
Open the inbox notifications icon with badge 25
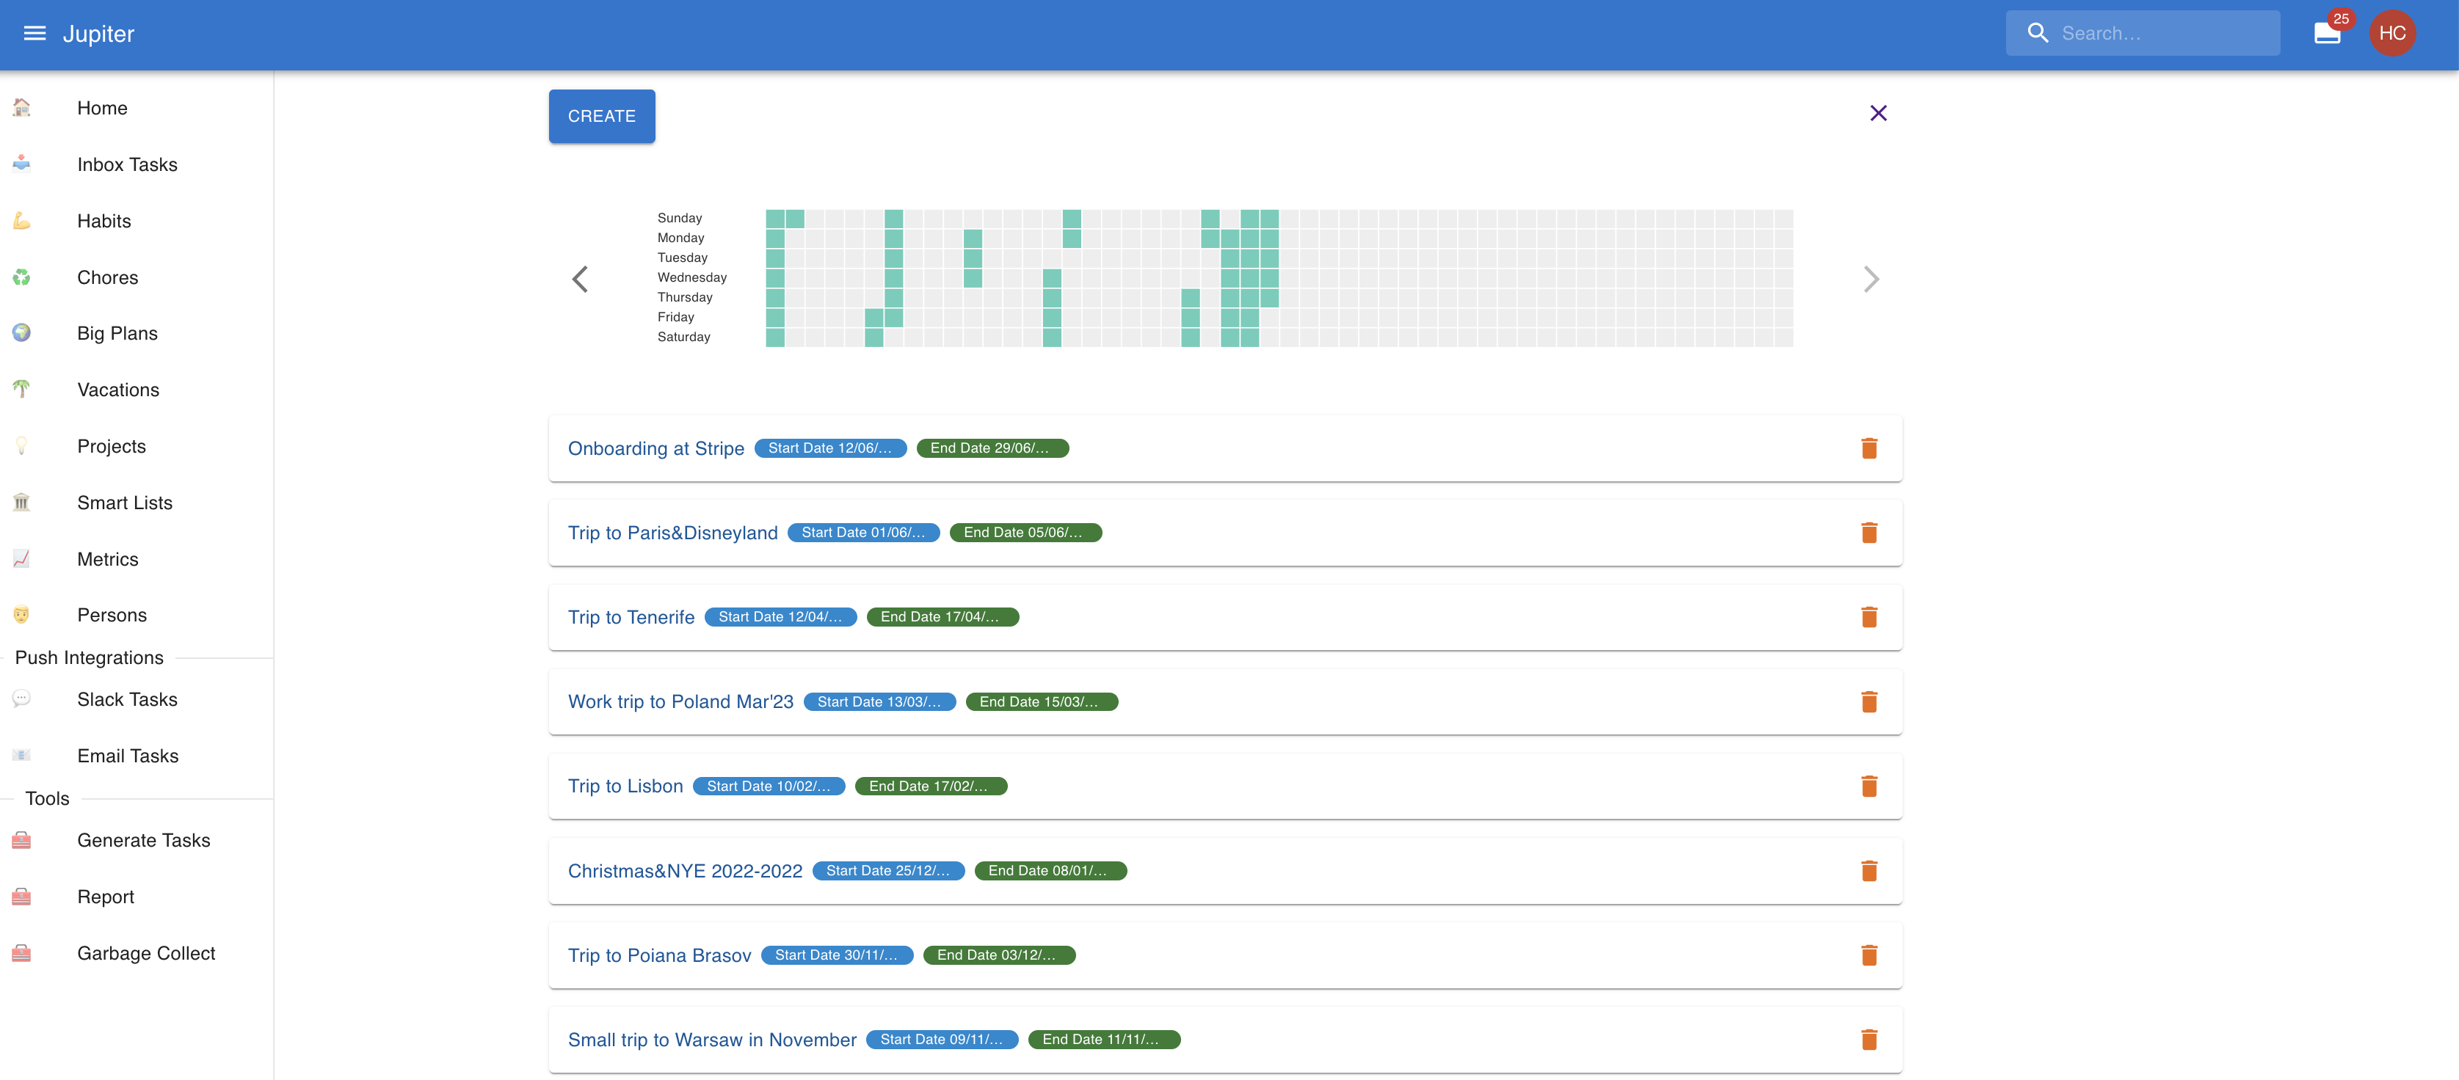[x=2326, y=34]
